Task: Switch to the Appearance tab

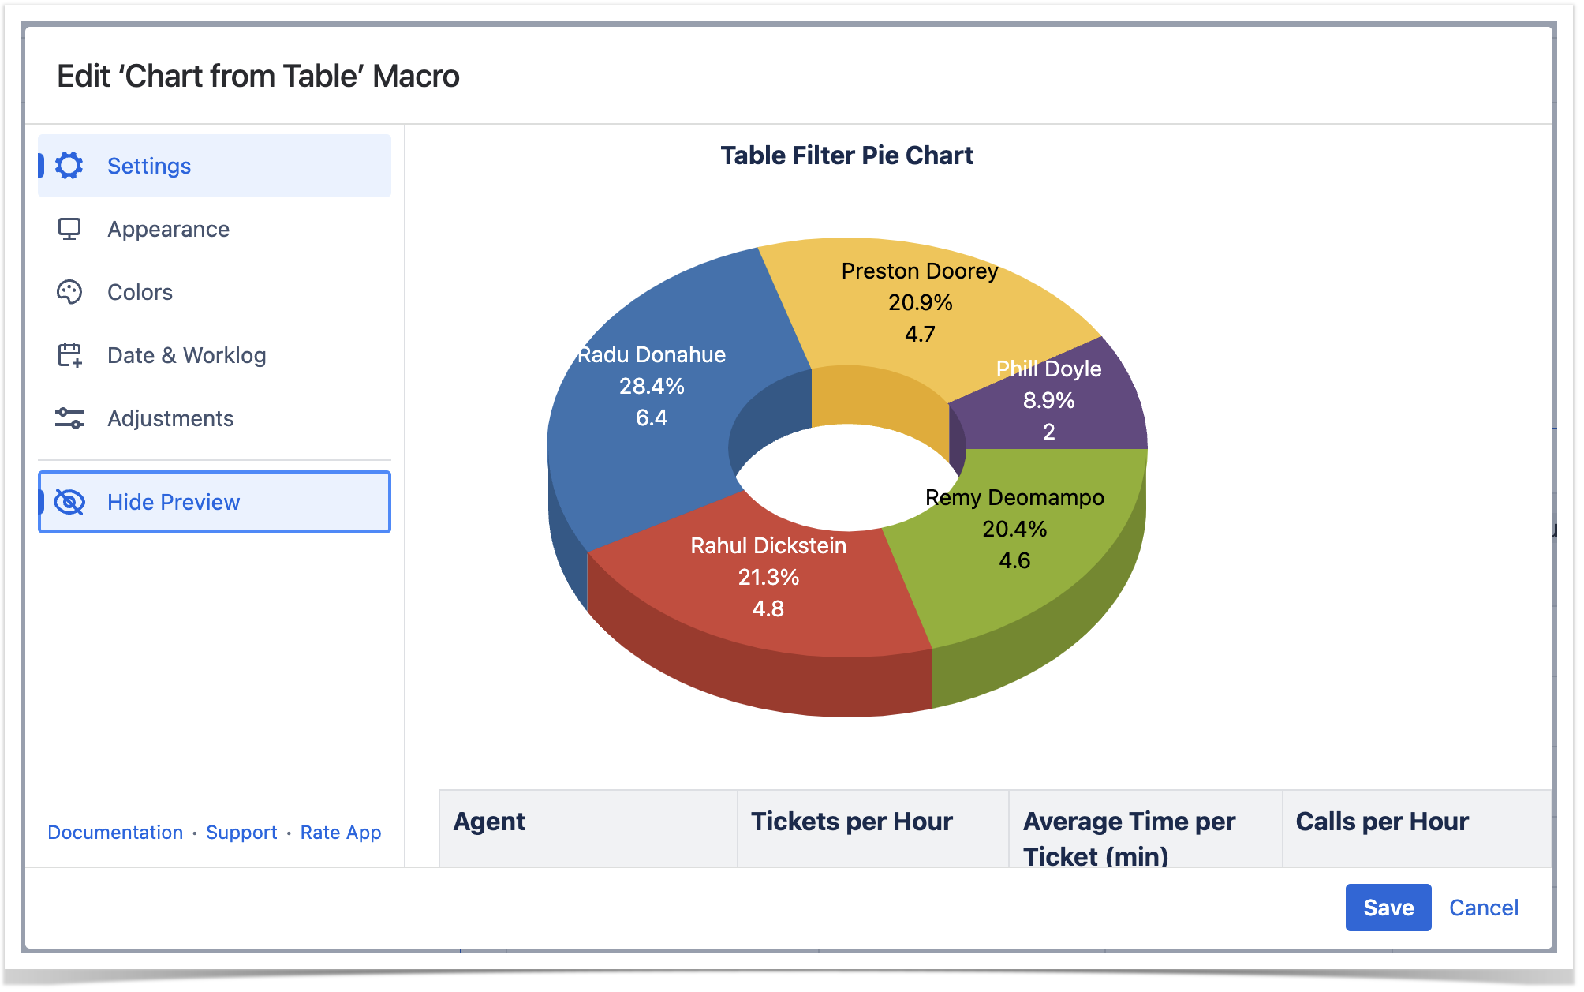Action: 168,229
